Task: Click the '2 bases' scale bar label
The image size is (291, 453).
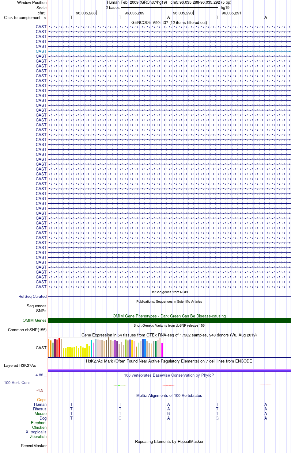Action: tap(112, 8)
